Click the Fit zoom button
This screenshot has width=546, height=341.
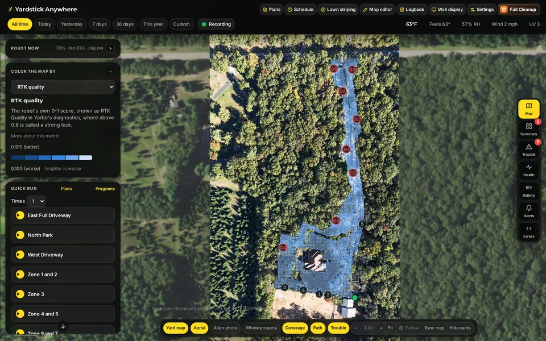pyautogui.click(x=390, y=328)
